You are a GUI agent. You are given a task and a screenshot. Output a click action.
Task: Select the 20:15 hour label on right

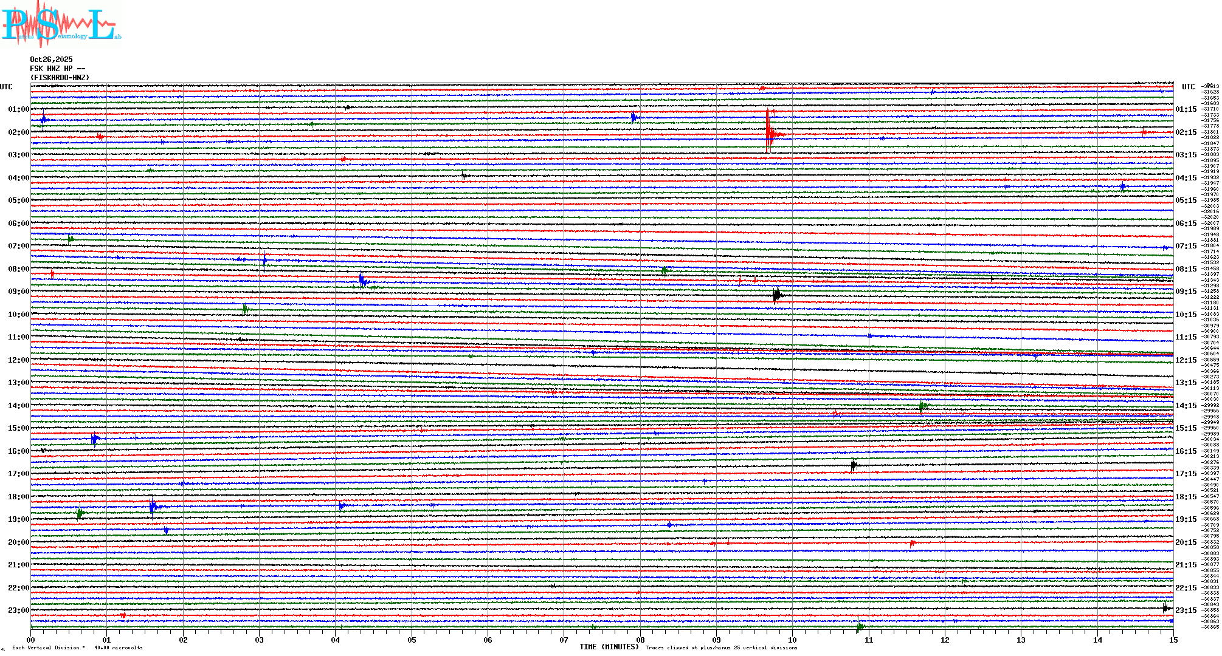tap(1186, 542)
